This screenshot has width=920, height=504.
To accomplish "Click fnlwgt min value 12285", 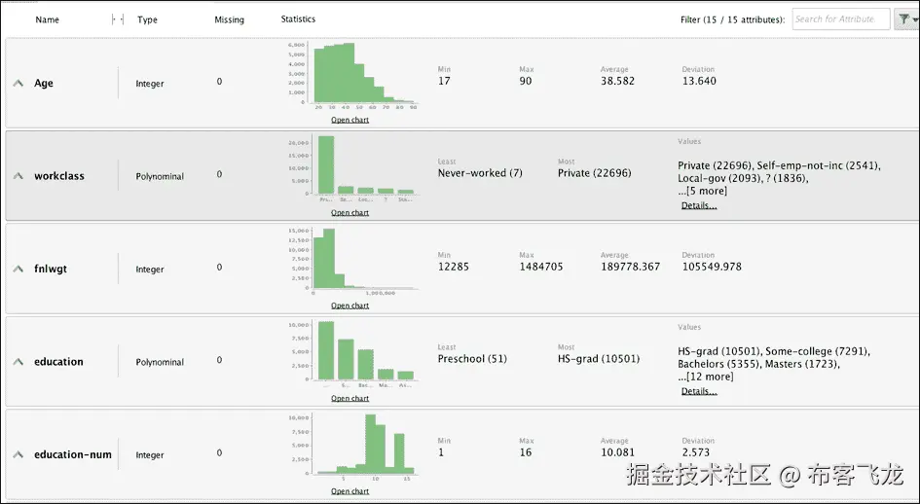I will click(454, 267).
